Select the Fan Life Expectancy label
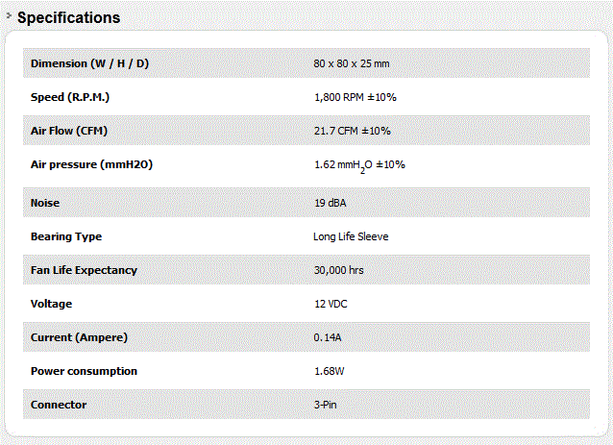Viewport: 613px width, 445px height. click(x=84, y=270)
